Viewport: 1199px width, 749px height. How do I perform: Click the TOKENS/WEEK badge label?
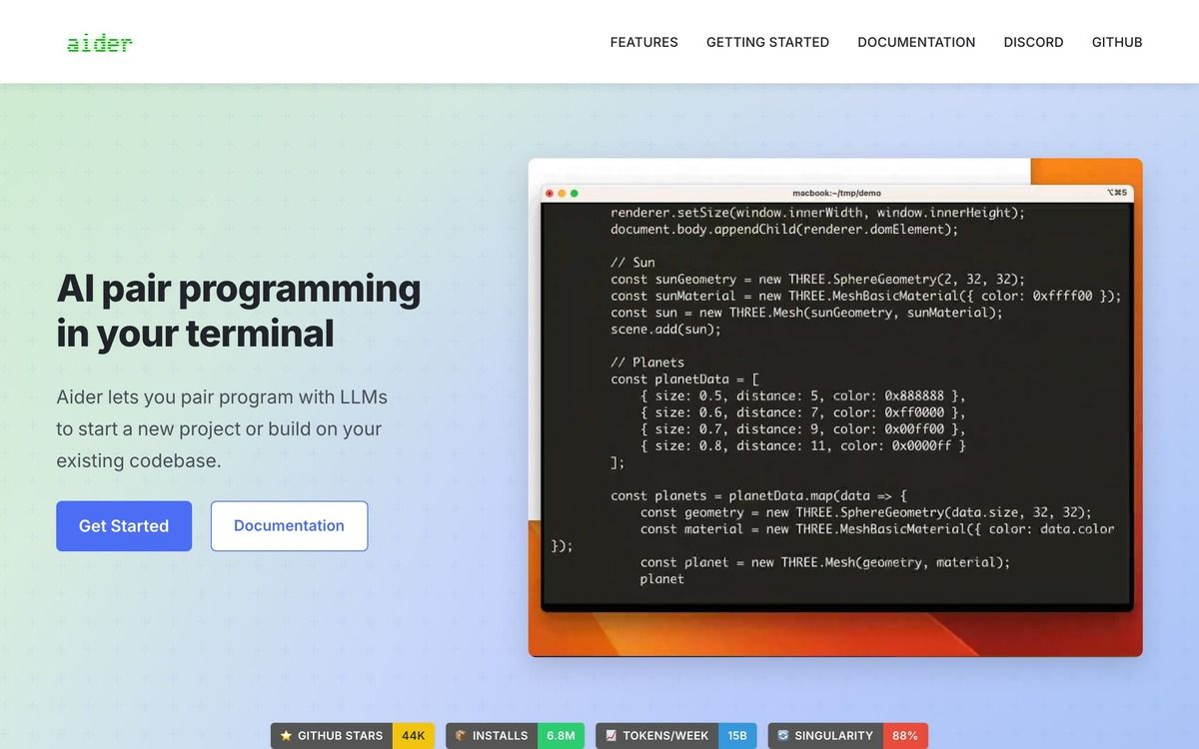665,736
